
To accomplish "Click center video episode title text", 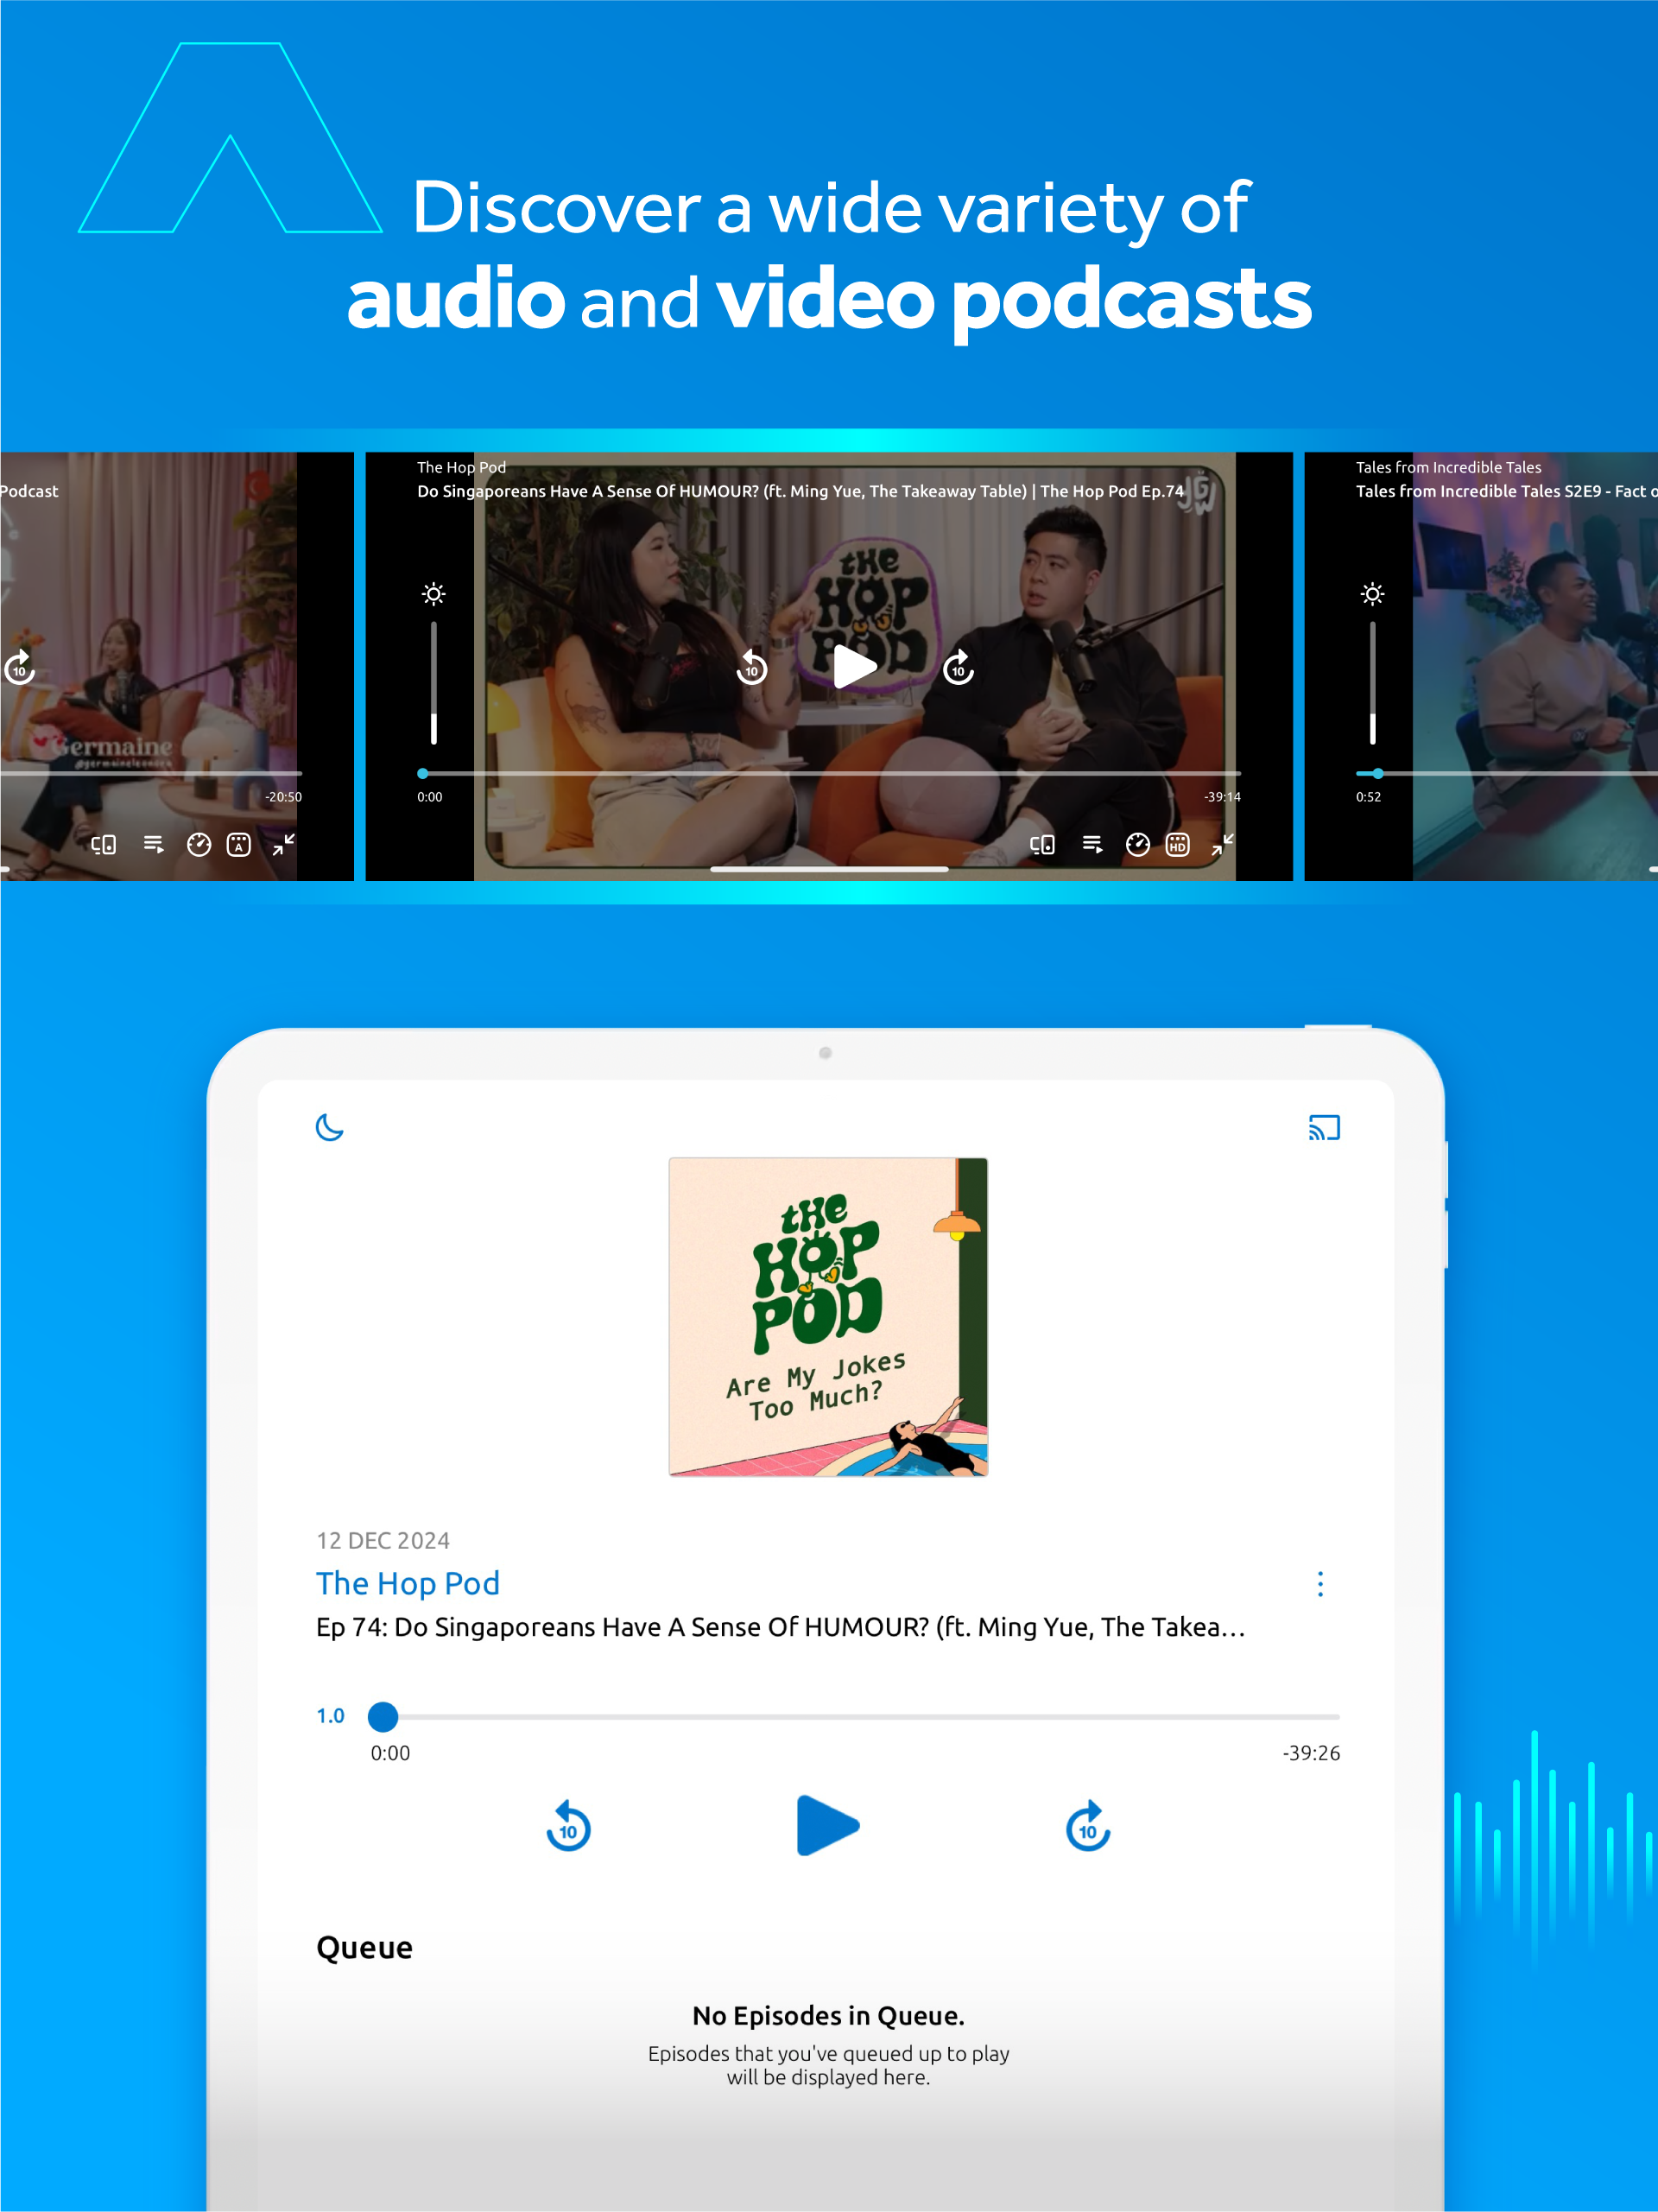I will pos(800,491).
